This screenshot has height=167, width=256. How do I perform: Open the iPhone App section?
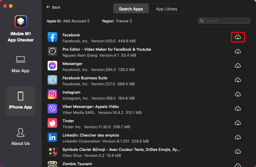click(21, 100)
